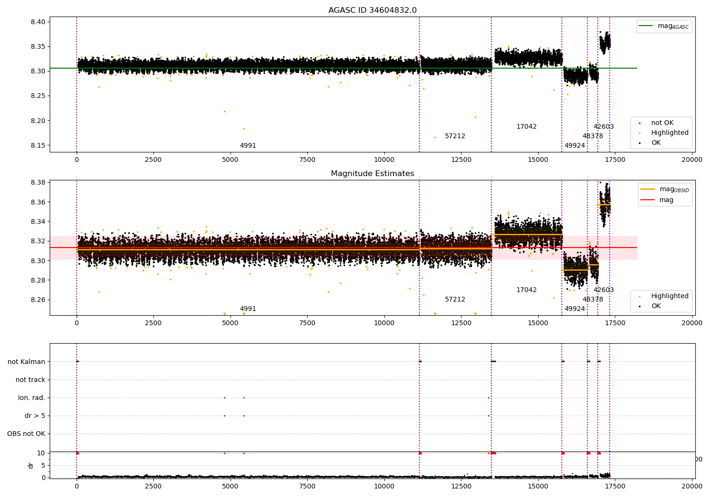Click the plot title AGASC ID 34604832.0
Viewport: 710px width, 497px height.
click(x=373, y=10)
